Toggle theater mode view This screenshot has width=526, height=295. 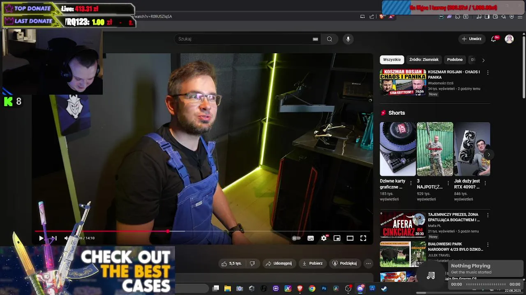(350, 238)
